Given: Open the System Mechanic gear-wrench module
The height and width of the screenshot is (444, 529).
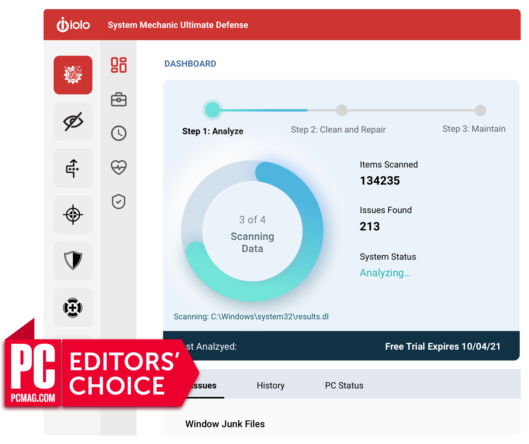Looking at the screenshot, I should [73, 75].
